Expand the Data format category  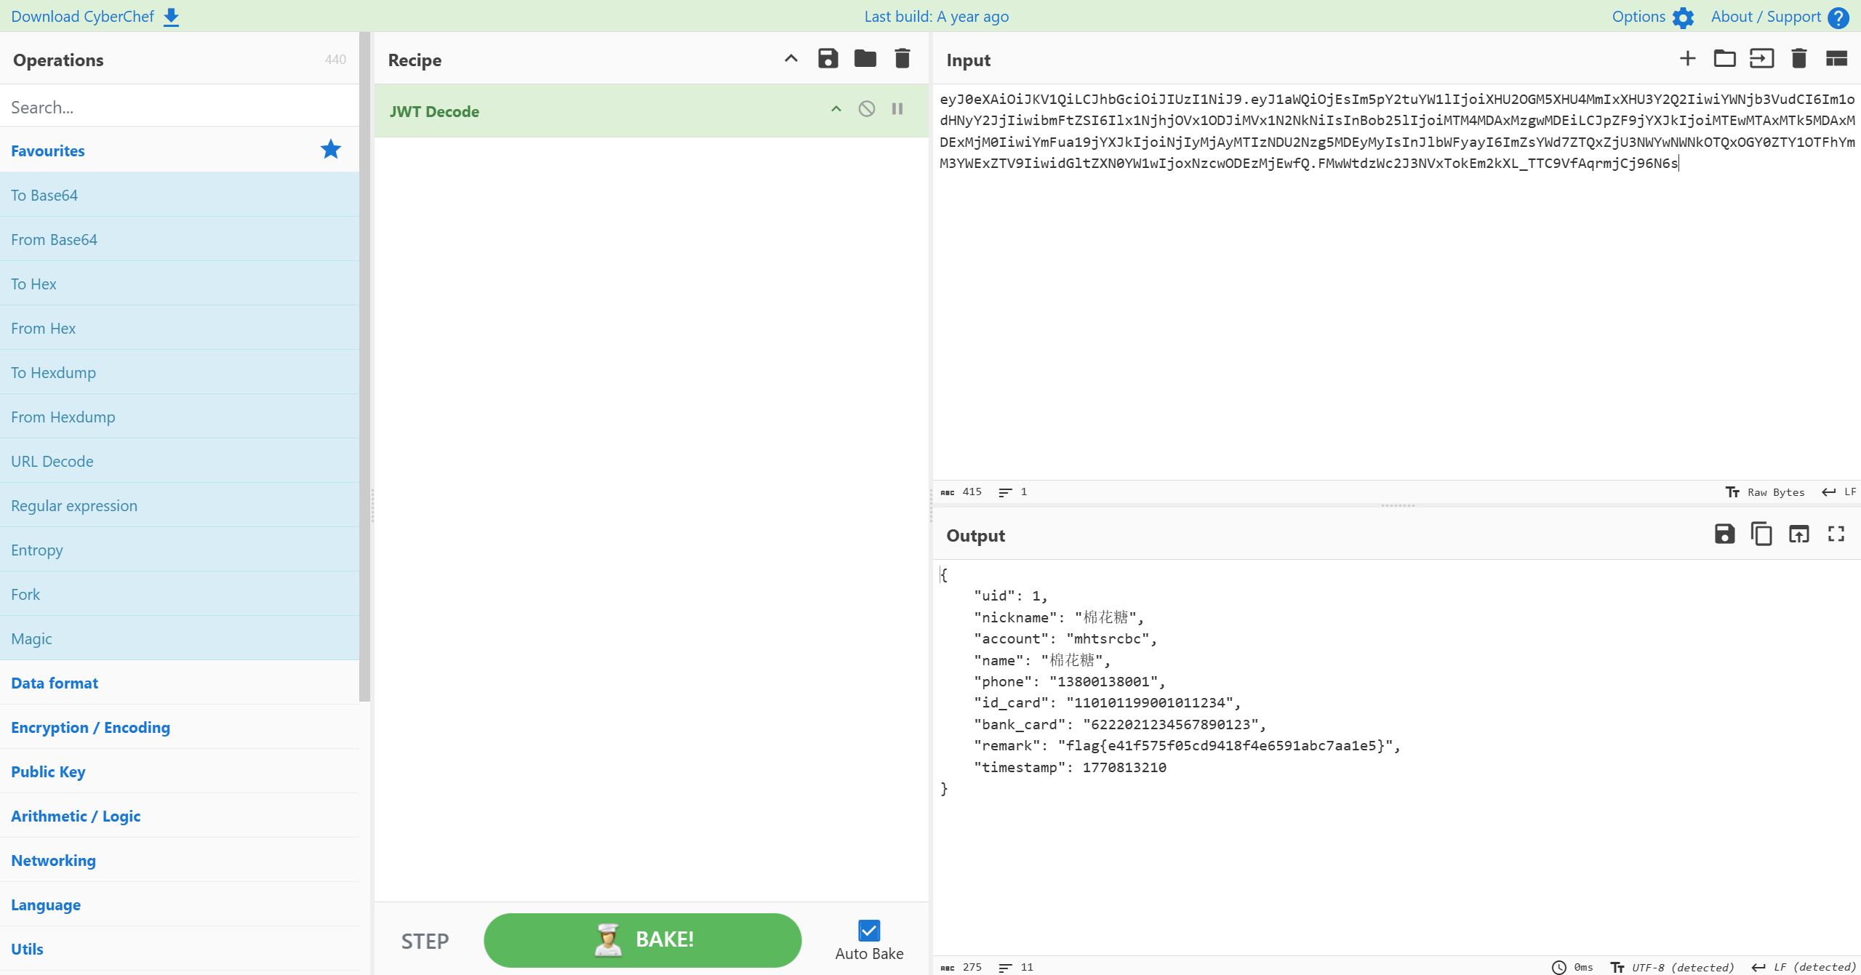point(55,683)
